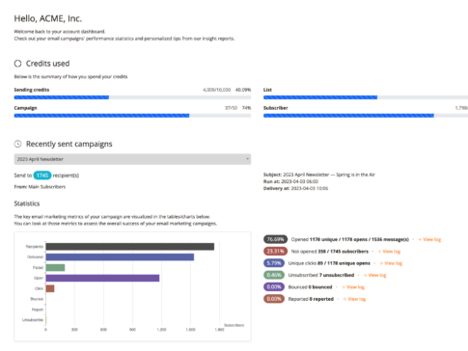The height and width of the screenshot is (351, 468).
Task: Open View log for Reported
Action: [x=354, y=299]
